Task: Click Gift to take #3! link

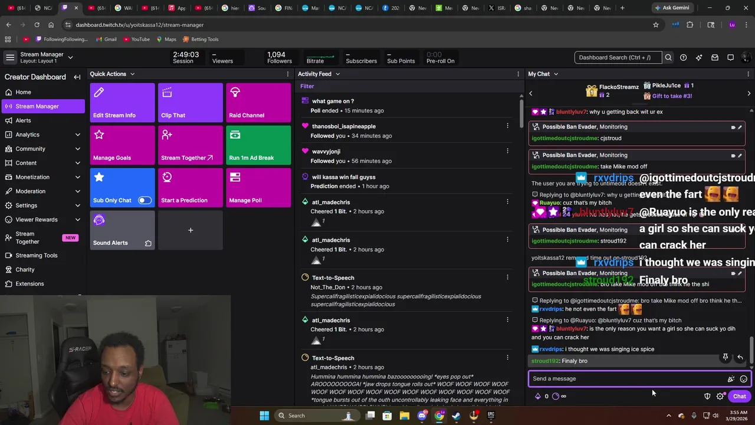Action: pos(672,96)
